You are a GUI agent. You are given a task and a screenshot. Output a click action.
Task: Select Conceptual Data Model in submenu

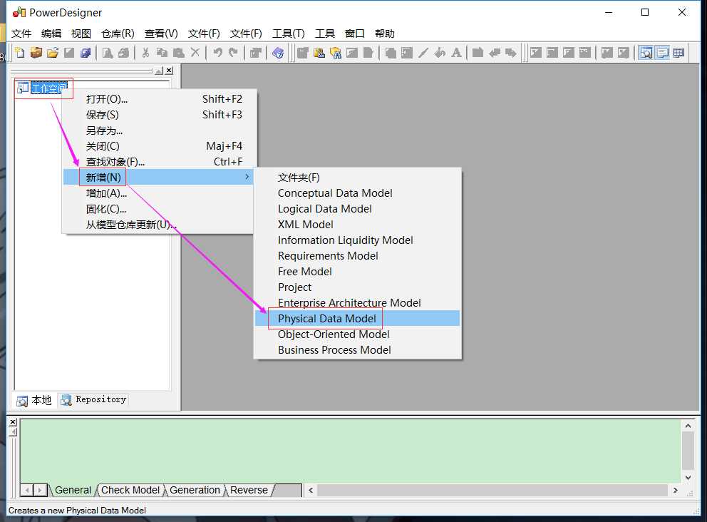357,193
